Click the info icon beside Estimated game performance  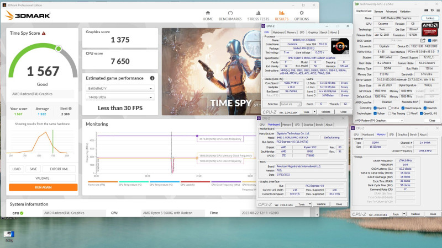pos(152,78)
